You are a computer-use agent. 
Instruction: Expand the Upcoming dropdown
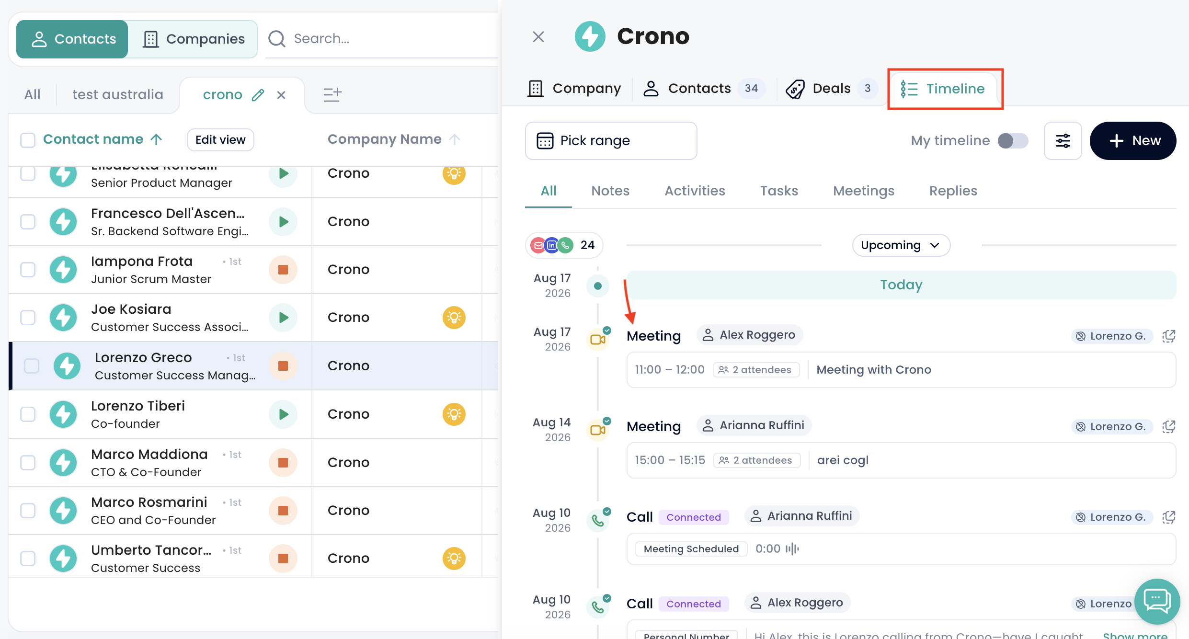[901, 245]
